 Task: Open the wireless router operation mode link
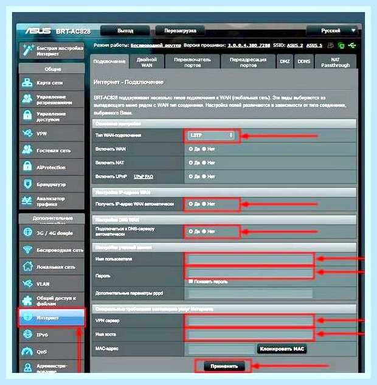pos(156,46)
